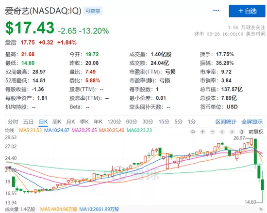Viewport: 267px width, 213px height.
Task: Click 全屏显示 fullscreen display link
Action: pyautogui.click(x=252, y=122)
